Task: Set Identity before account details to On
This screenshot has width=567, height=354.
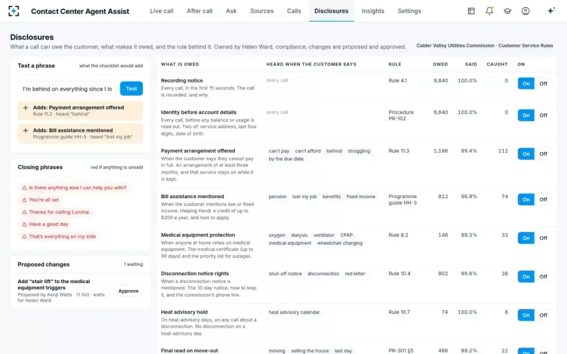Action: pos(526,116)
